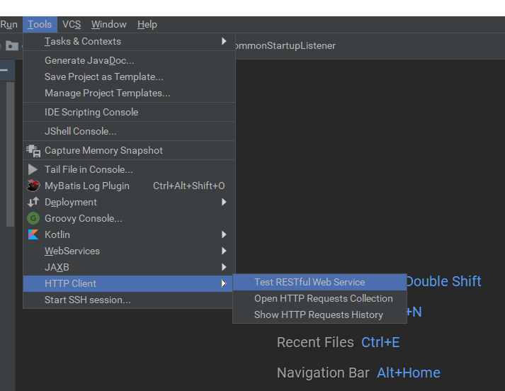Expand the JAXB submenu arrow
Viewport: 505px width, 391px height.
[224, 267]
